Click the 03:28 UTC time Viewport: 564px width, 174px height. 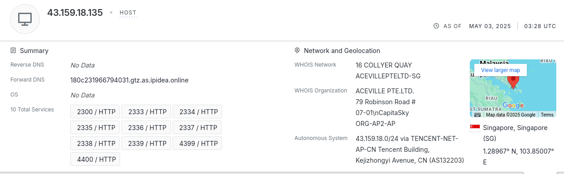tap(540, 26)
